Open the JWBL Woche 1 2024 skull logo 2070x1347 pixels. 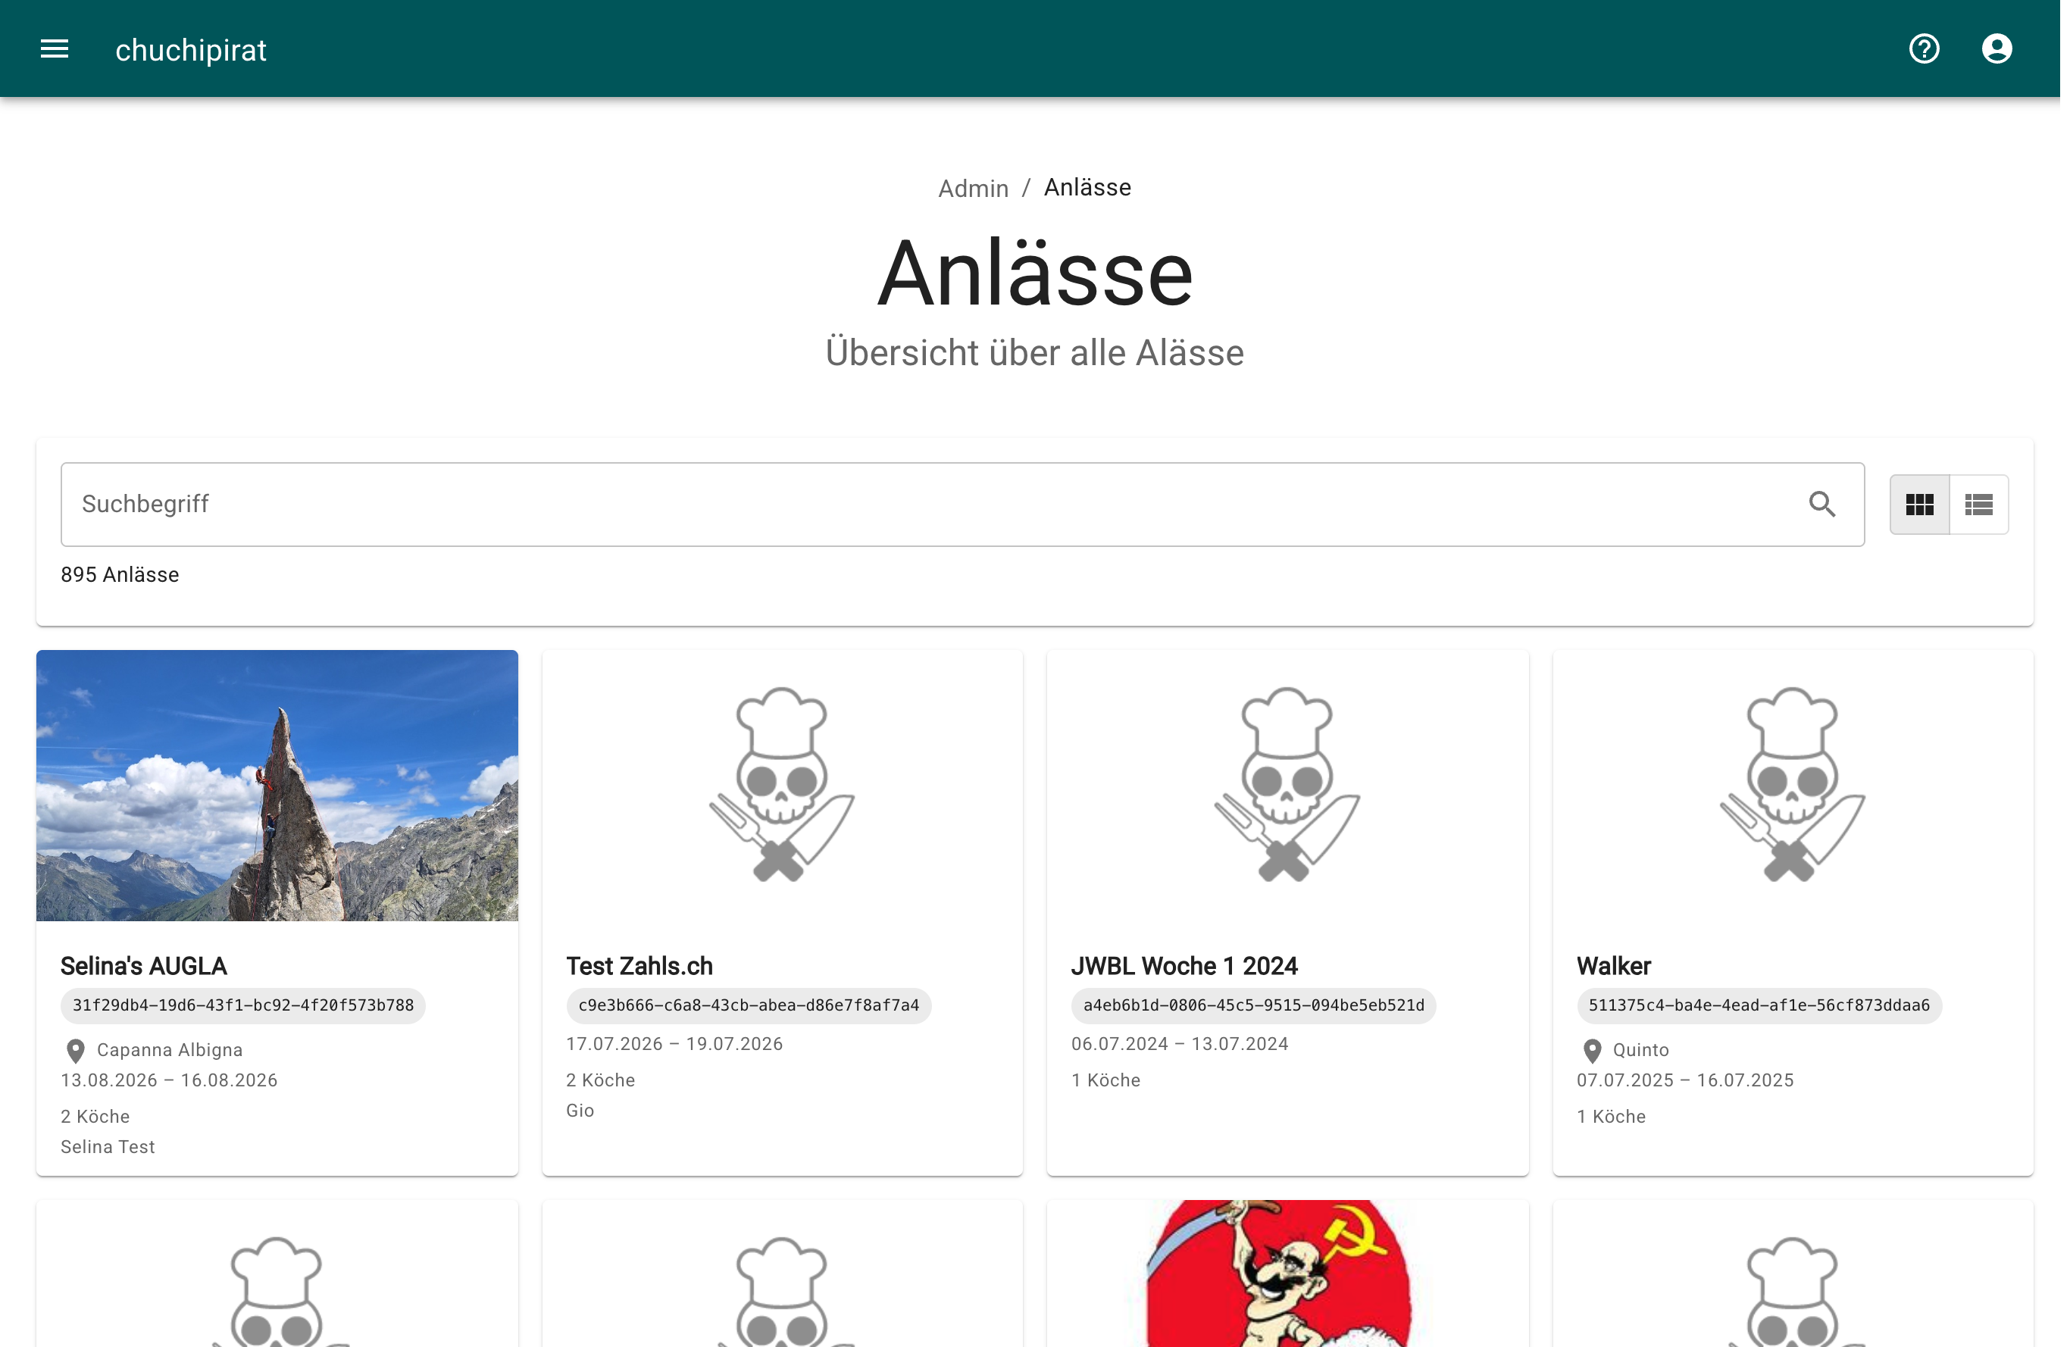point(1287,785)
